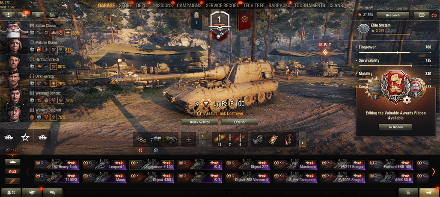
Task: Click the Elite System progress bar
Action: (x=390, y=34)
